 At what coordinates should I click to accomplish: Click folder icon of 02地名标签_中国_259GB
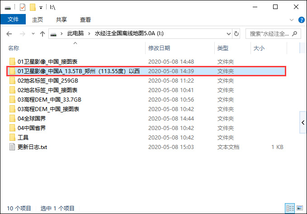(12, 80)
